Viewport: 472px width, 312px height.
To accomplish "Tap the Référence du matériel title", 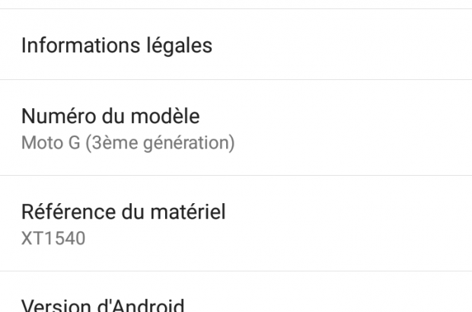I will [x=123, y=212].
